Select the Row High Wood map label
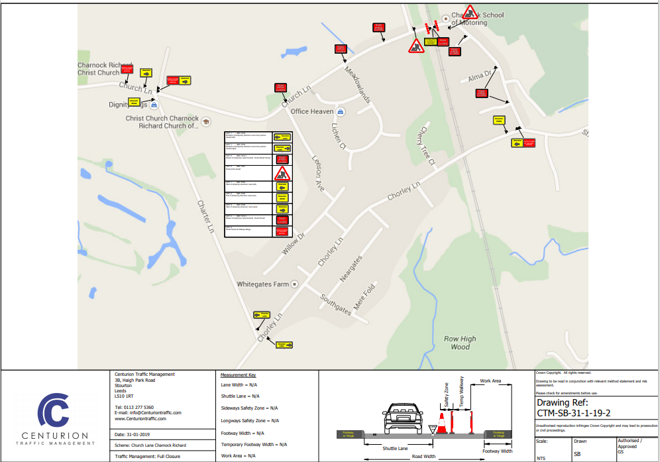660x462 pixels. tap(460, 343)
